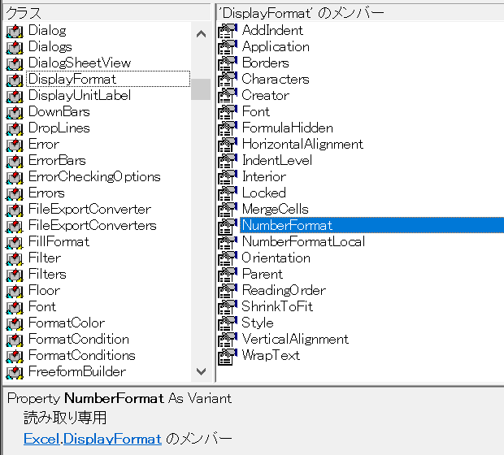The height and width of the screenshot is (455, 504).
Task: Select the HorizontalAlignment member
Action: pos(302,145)
